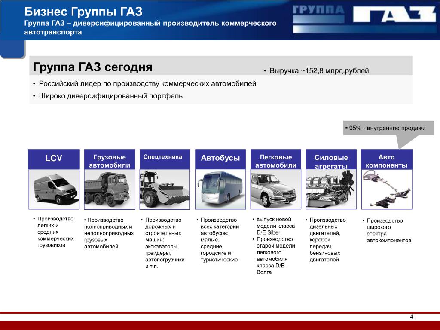Click the Спецтехника header
This screenshot has width=440, height=330.
[165, 159]
